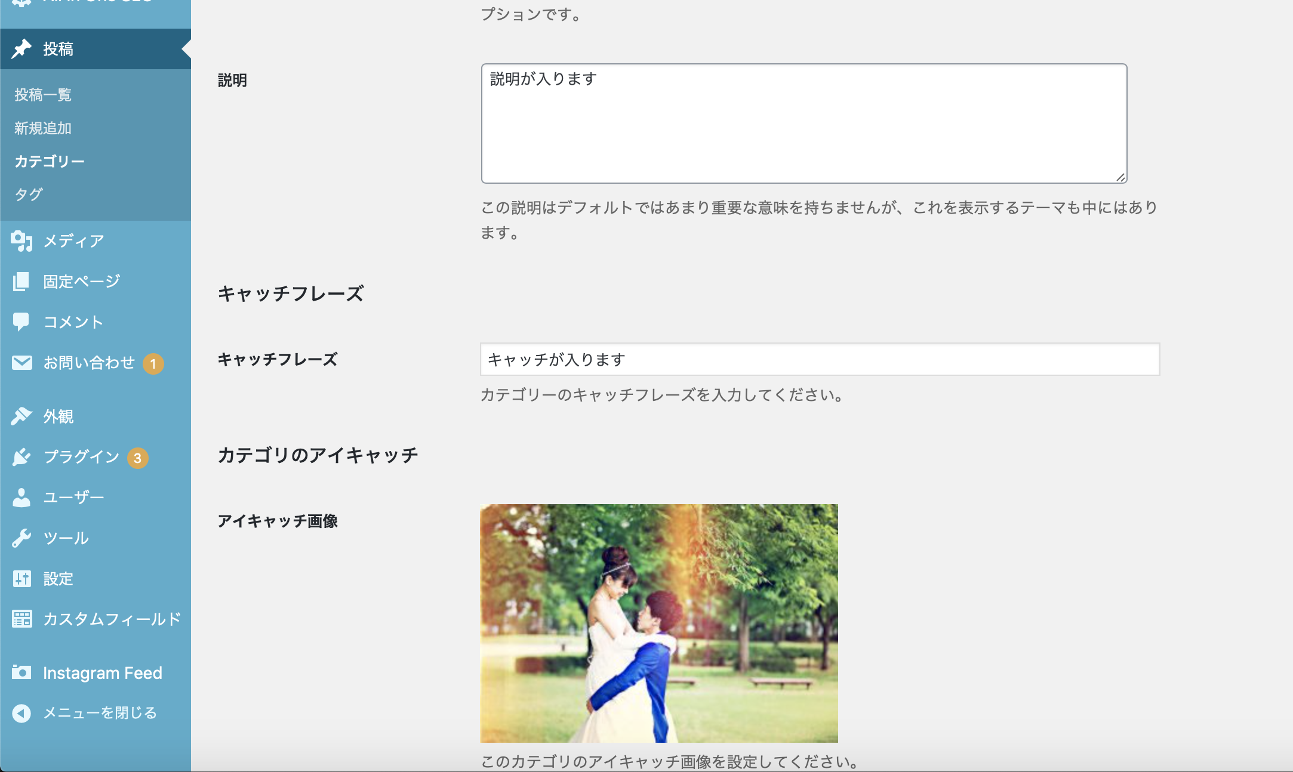1293x772 pixels.
Task: Click the bold キャッチフレーズ section heading
Action: 291,294
